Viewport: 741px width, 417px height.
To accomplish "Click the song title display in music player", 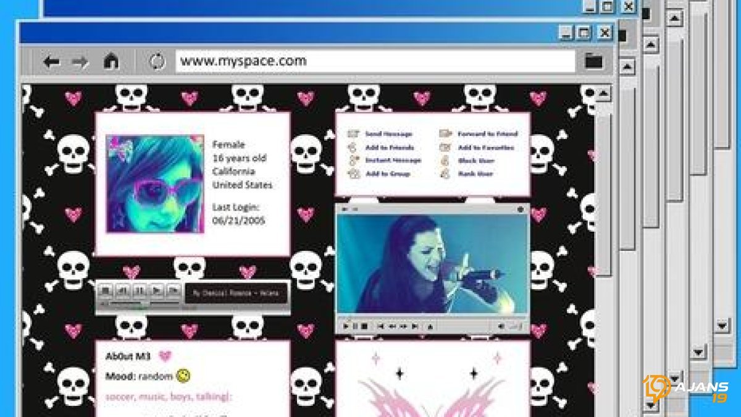I will (x=237, y=293).
